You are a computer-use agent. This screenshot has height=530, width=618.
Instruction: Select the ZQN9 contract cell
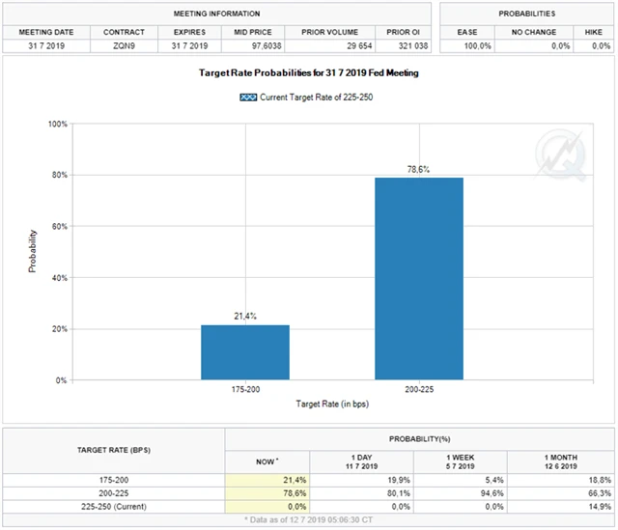(124, 46)
